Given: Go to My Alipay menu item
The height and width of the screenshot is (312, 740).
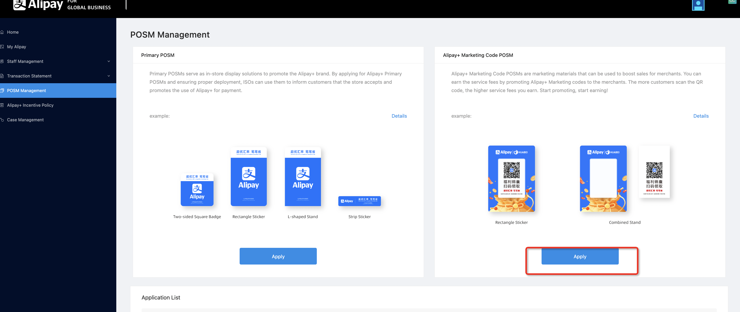Looking at the screenshot, I should (16, 47).
